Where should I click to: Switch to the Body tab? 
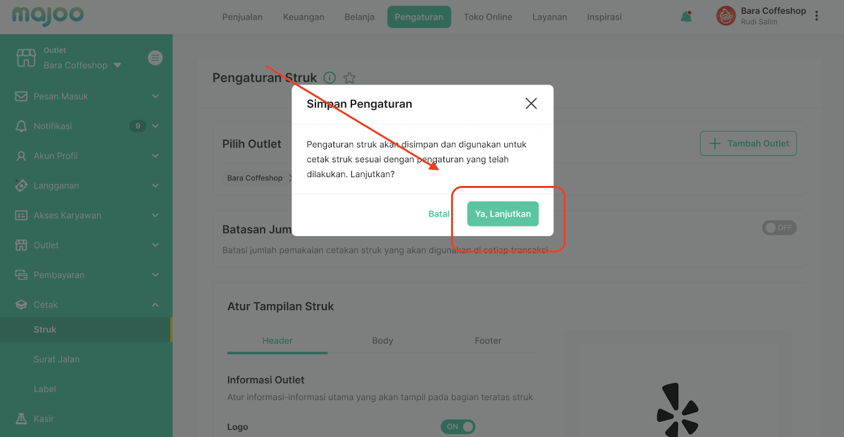(x=382, y=341)
